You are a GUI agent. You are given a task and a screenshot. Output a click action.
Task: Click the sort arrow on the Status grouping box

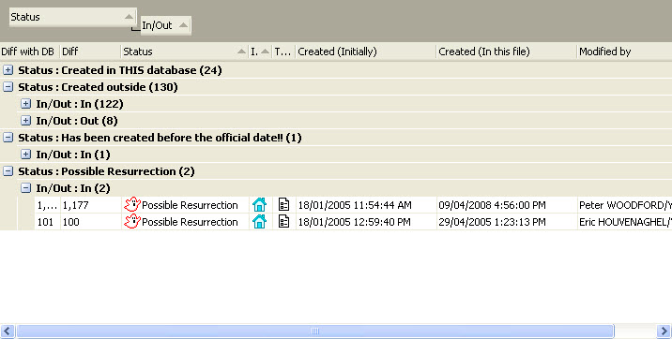tap(129, 17)
